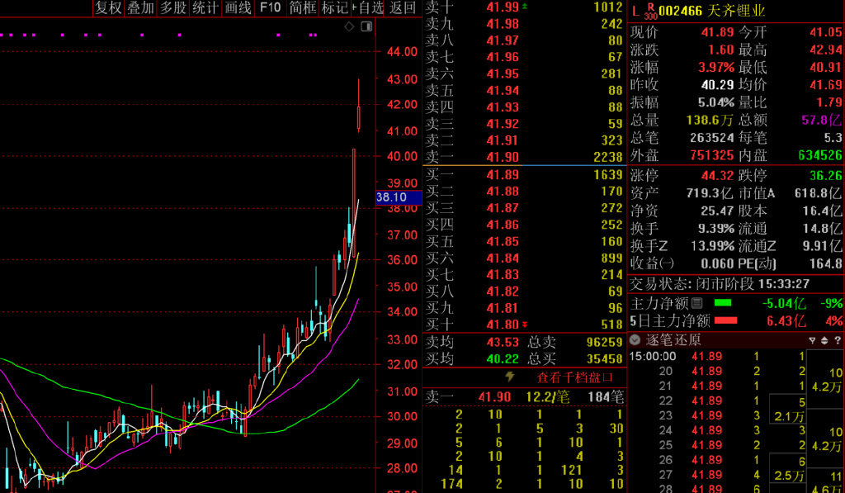Viewport: 845px width, 493px height.
Task: Click the stock name 天齐锂业 in header
Action: tap(732, 11)
